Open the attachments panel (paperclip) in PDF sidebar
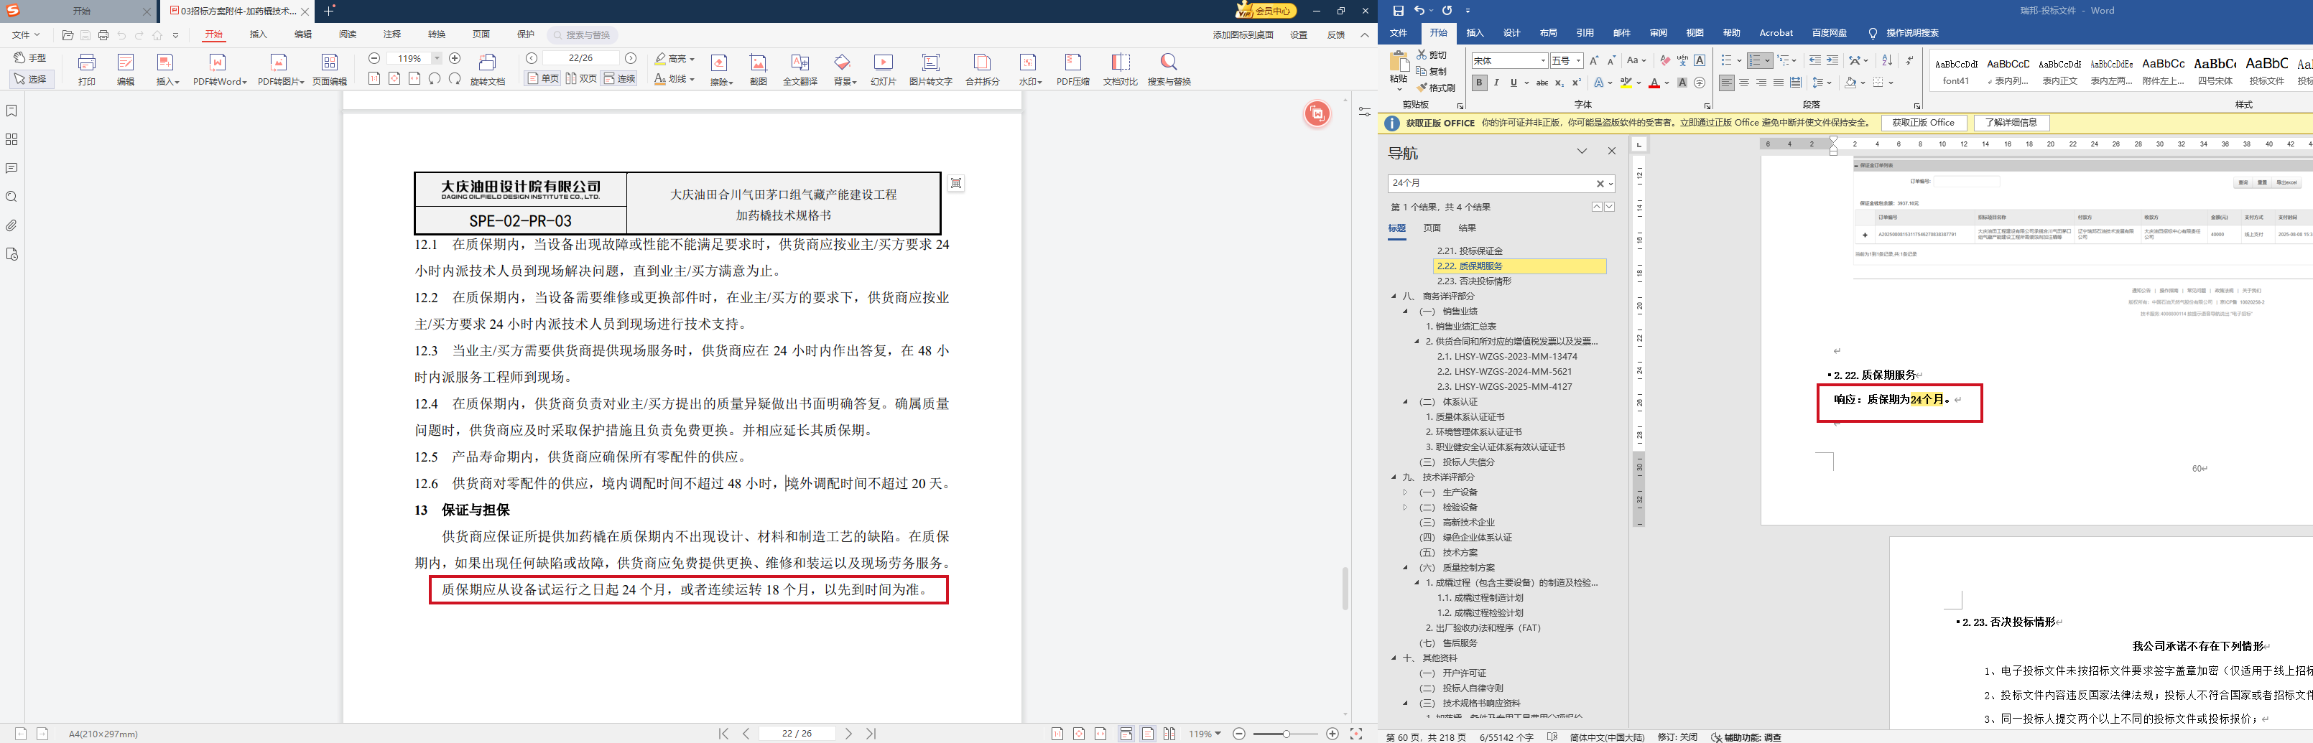 click(x=11, y=226)
